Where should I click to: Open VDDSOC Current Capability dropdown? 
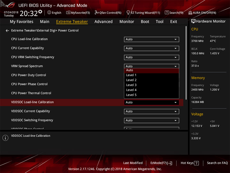coord(151,111)
